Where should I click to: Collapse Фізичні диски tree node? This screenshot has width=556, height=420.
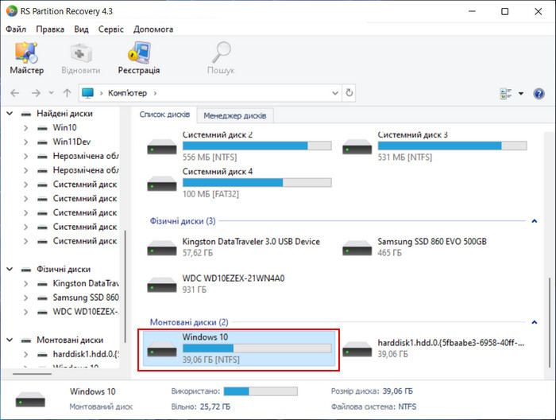[x=10, y=269]
